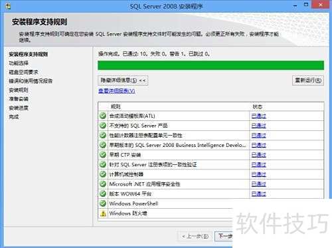
Task: Click rule text 早期版本的 SQL Server 2008 Business Intelligence
Action: tap(178, 145)
